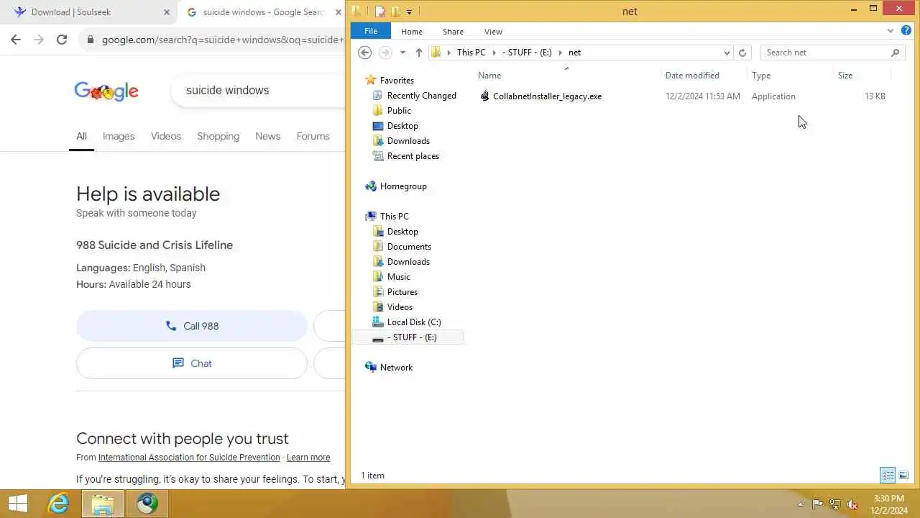Switch to Videos search results tab
920x518 pixels.
(166, 136)
